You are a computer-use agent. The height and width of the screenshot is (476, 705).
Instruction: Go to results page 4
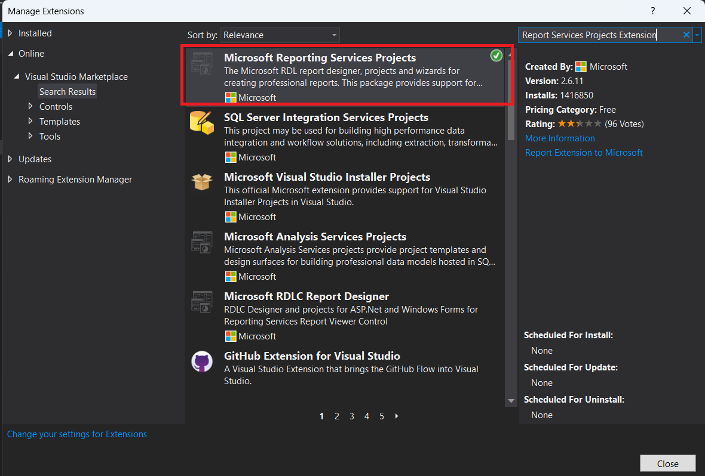pyautogui.click(x=367, y=416)
